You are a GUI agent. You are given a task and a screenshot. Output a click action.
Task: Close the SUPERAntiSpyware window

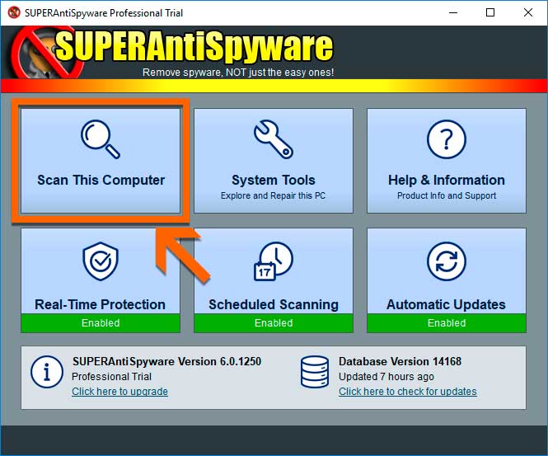tap(528, 12)
